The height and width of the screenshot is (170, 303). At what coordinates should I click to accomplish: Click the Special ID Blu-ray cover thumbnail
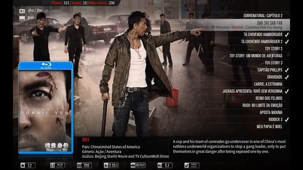coord(46,108)
